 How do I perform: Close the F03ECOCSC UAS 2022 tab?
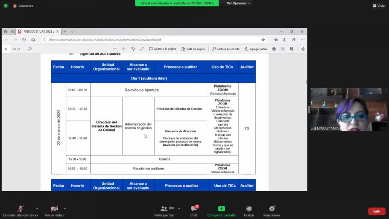point(57,32)
